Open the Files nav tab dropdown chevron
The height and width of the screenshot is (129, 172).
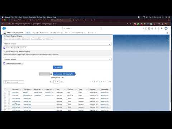point(70,33)
